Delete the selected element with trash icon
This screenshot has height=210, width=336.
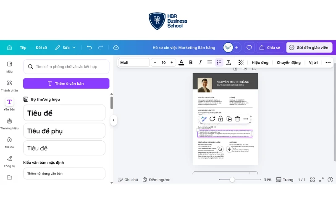pos(237,119)
